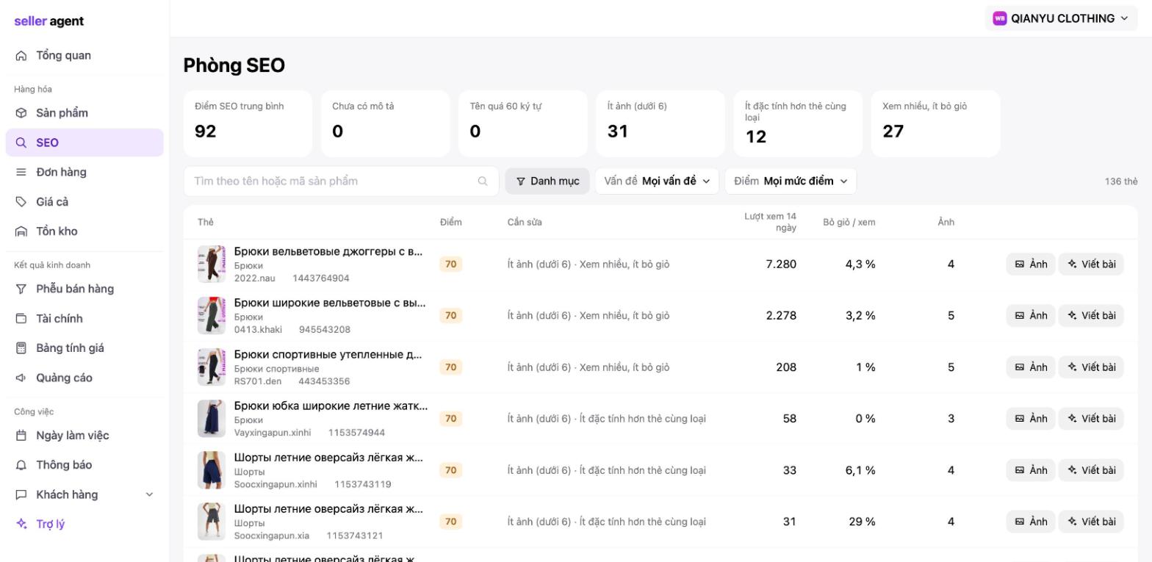Go to Đơn hàng menu item
Viewport: 1152px width, 562px height.
[84, 172]
